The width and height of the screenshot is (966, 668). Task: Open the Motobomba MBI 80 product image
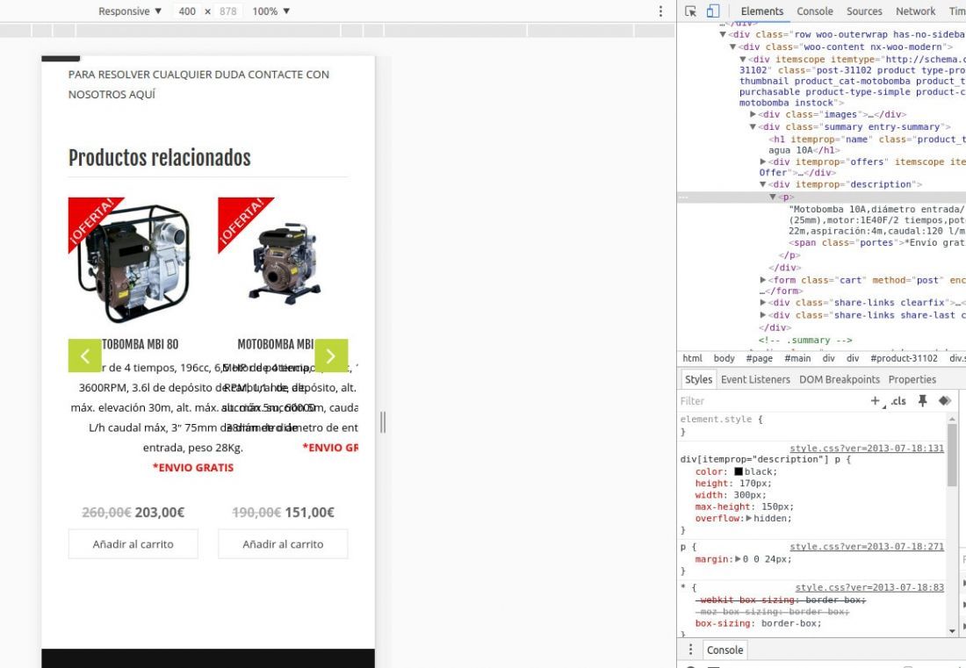pos(133,262)
